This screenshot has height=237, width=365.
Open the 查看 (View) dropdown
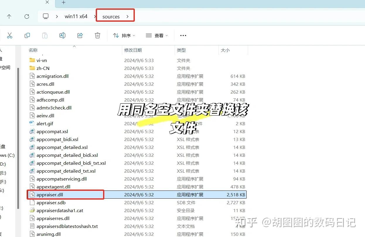click(x=157, y=35)
